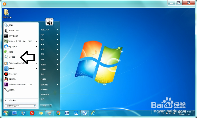This screenshot has height=118, width=197.
Task: Launch Google Chrome from the taskbar
Action: pyautogui.click(x=58, y=113)
